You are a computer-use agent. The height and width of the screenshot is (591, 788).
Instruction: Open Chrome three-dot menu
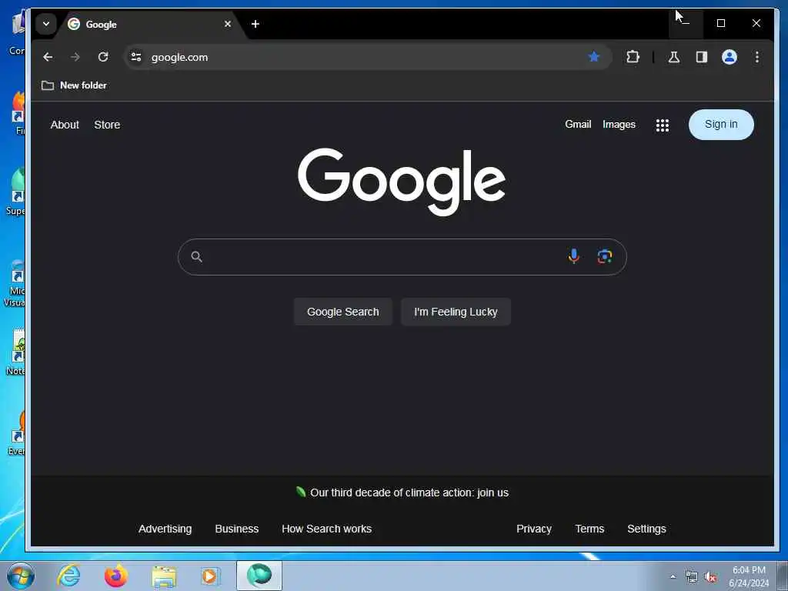pos(757,57)
